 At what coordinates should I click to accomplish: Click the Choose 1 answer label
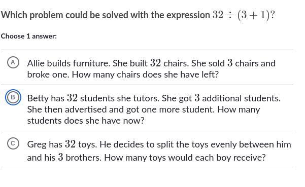pyautogui.click(x=29, y=36)
